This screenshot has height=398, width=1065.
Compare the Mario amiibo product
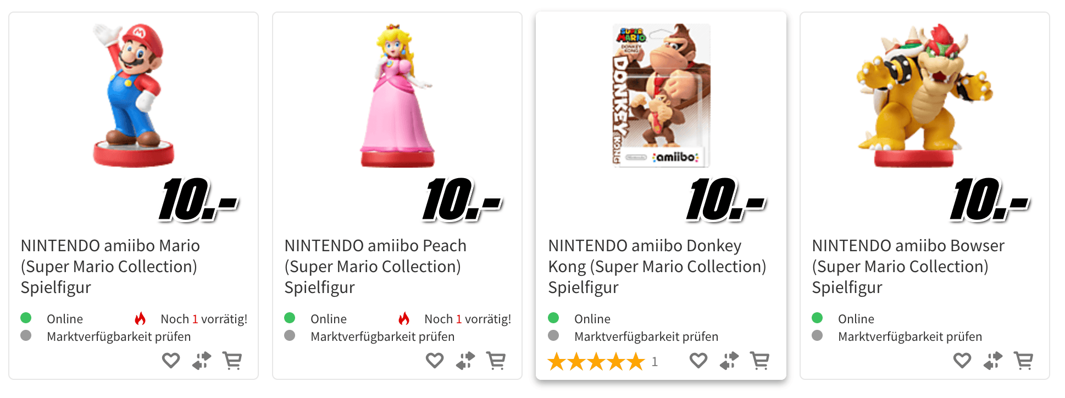pyautogui.click(x=202, y=361)
